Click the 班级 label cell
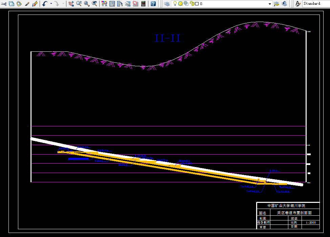The width and height of the screenshot is (330, 237). click(x=294, y=218)
